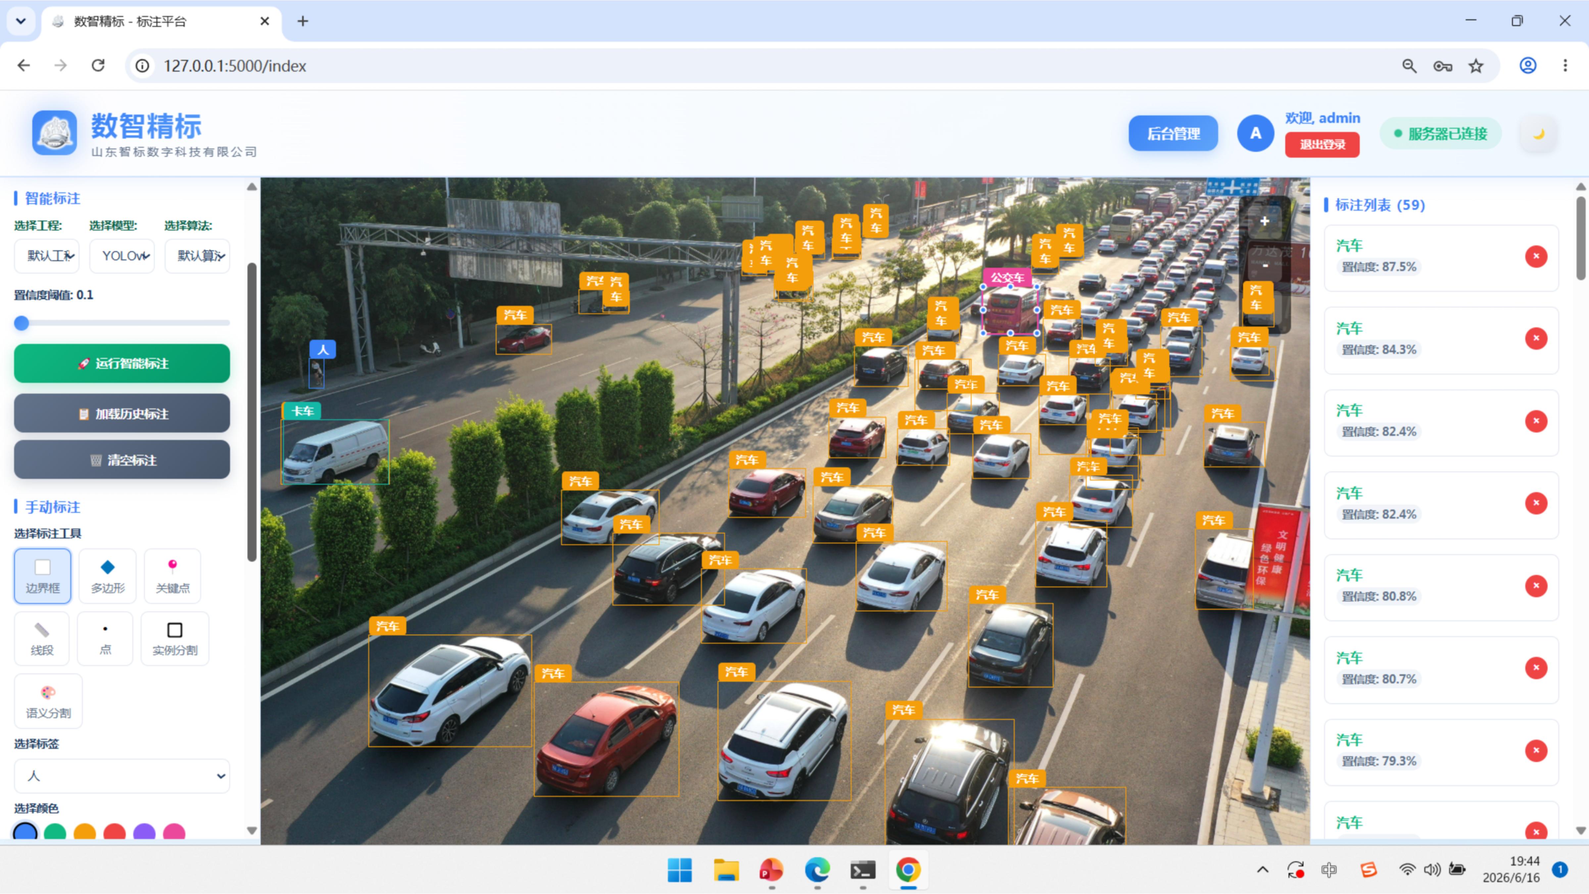Pick the green color swatch
This screenshot has height=894, width=1589.
coord(55,832)
